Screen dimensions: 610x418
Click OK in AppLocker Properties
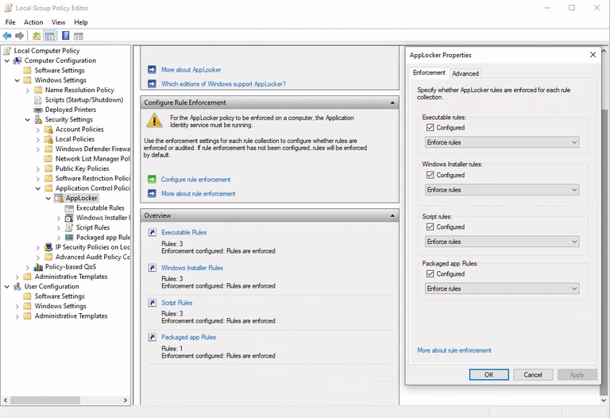pos(488,374)
